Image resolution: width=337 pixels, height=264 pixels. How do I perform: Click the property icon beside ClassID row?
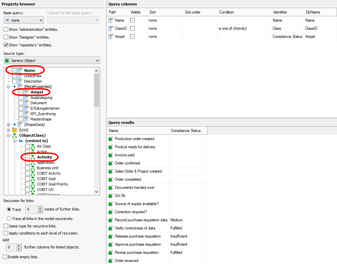click(x=111, y=28)
